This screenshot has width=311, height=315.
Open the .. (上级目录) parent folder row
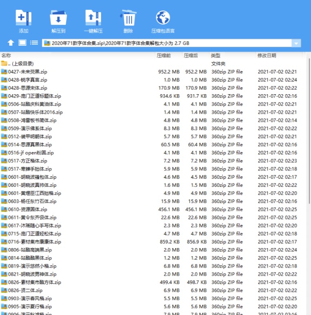[x=21, y=64]
